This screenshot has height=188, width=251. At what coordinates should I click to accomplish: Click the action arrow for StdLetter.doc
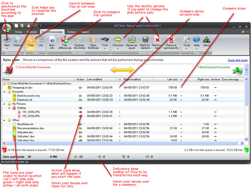[80, 132]
